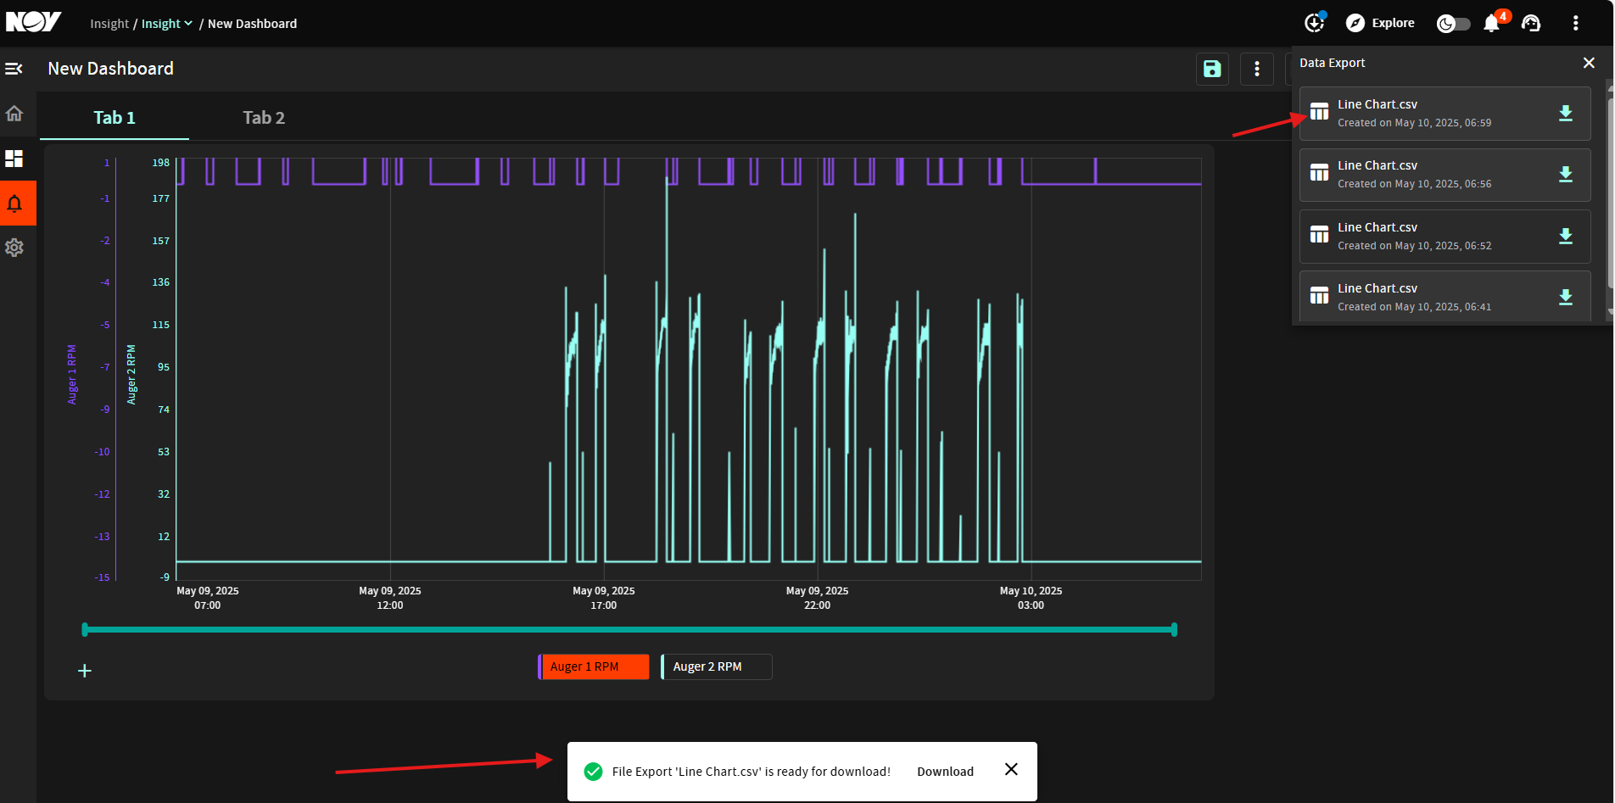
Task: Click table icon of 06:41 export
Action: click(1319, 296)
